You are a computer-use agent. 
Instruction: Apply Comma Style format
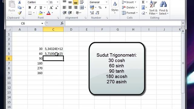[x=106, y=8]
